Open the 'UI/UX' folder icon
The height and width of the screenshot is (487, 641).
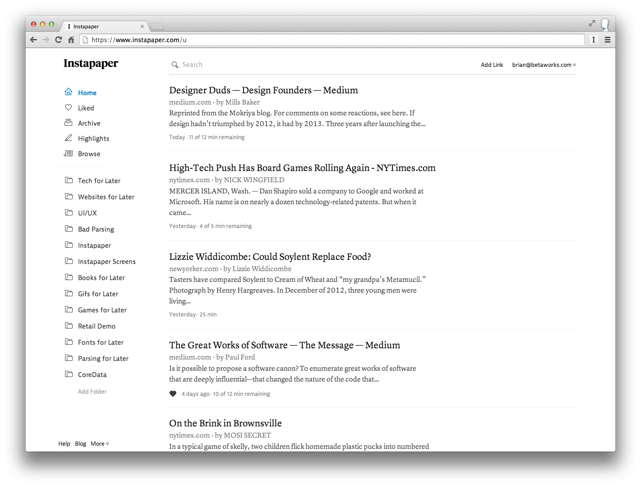point(69,213)
